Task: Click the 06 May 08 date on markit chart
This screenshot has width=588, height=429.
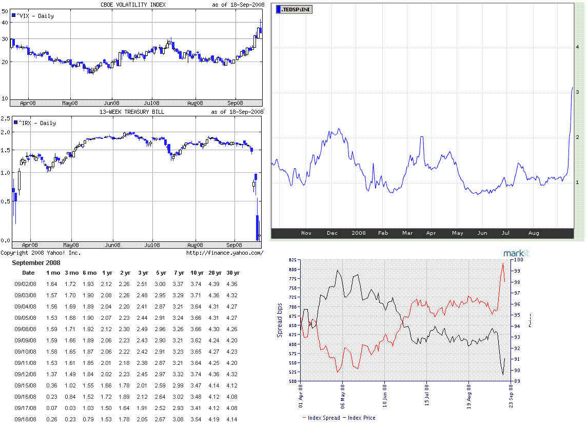Action: [342, 396]
